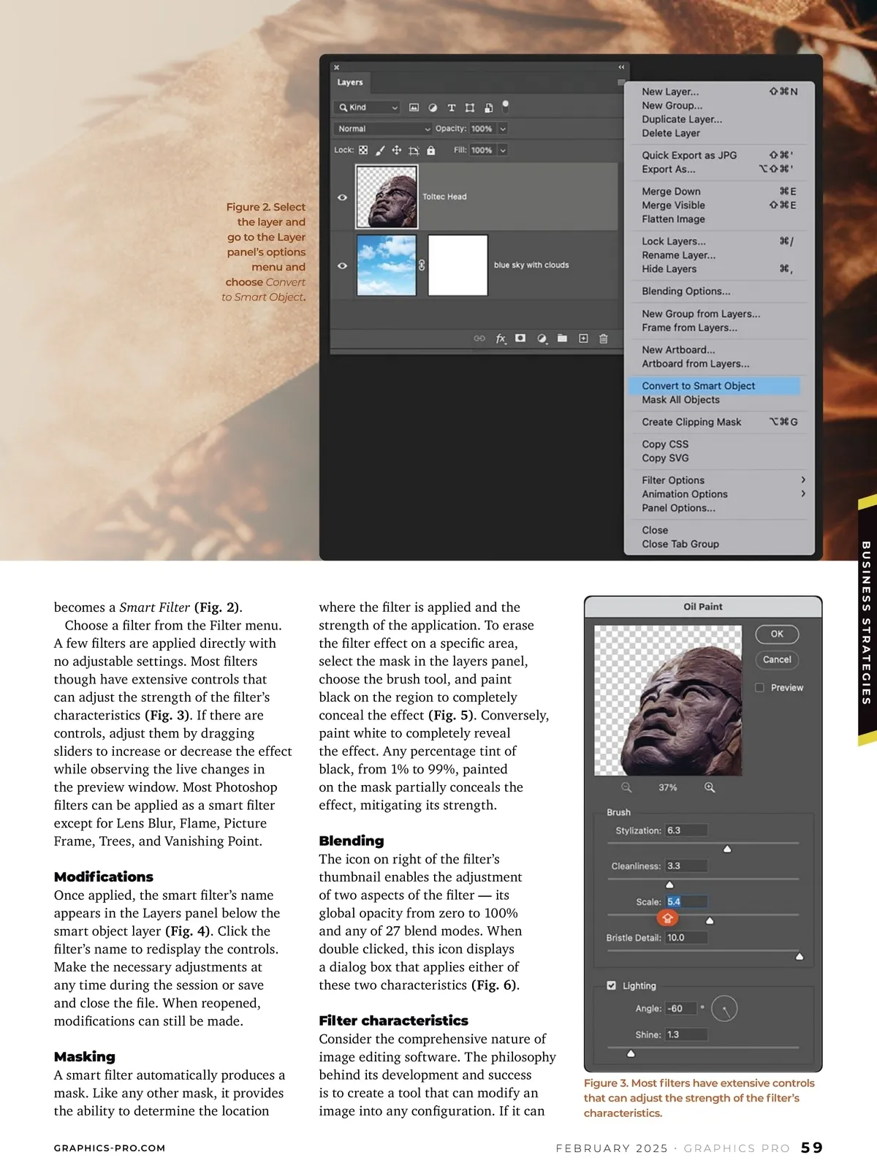This screenshot has height=1174, width=877.
Task: Click the lock all padlock icon
Action: coord(431,151)
